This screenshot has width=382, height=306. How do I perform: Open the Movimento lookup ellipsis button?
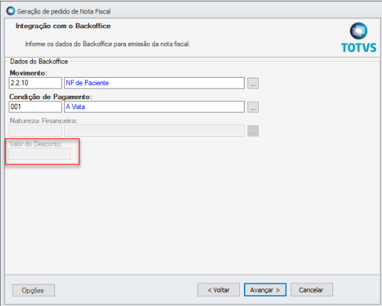pos(253,83)
